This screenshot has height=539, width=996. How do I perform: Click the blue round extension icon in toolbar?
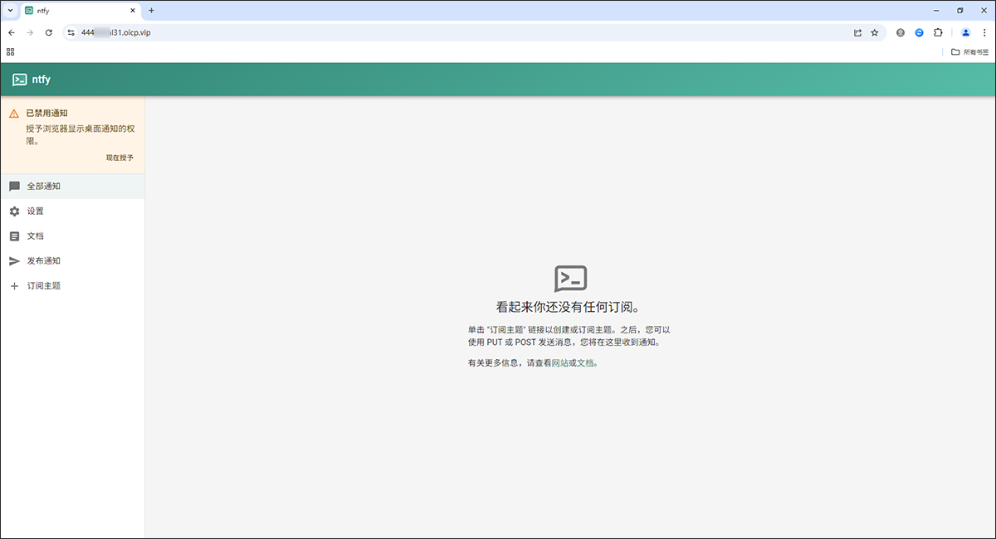(920, 33)
